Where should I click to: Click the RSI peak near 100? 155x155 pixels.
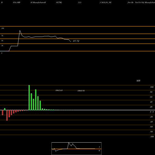(x=20, y=30)
